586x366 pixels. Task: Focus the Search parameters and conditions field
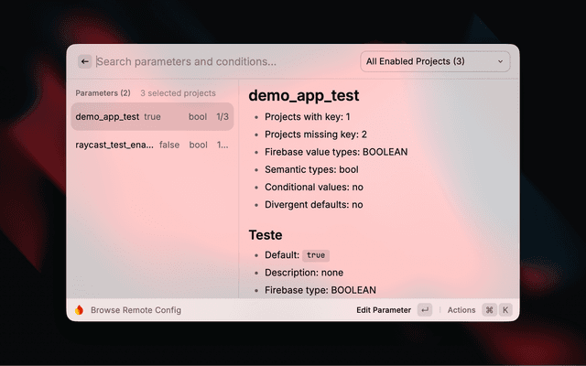[224, 61]
